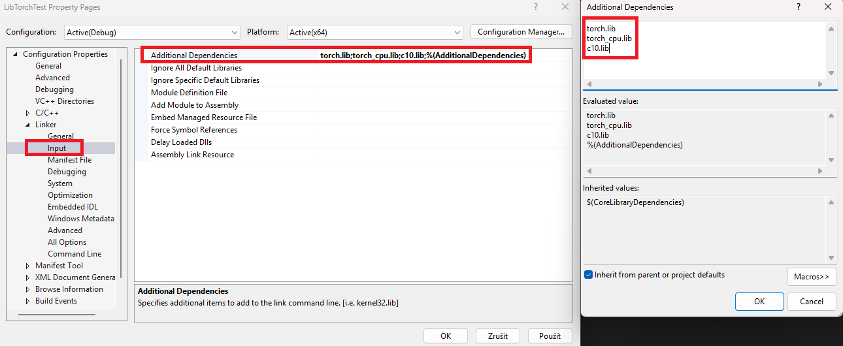
Task: Click the Použít apply button
Action: (550, 336)
